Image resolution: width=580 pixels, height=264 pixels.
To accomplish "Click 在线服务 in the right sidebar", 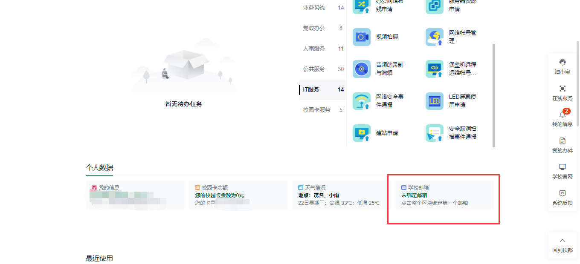I will 562,92.
